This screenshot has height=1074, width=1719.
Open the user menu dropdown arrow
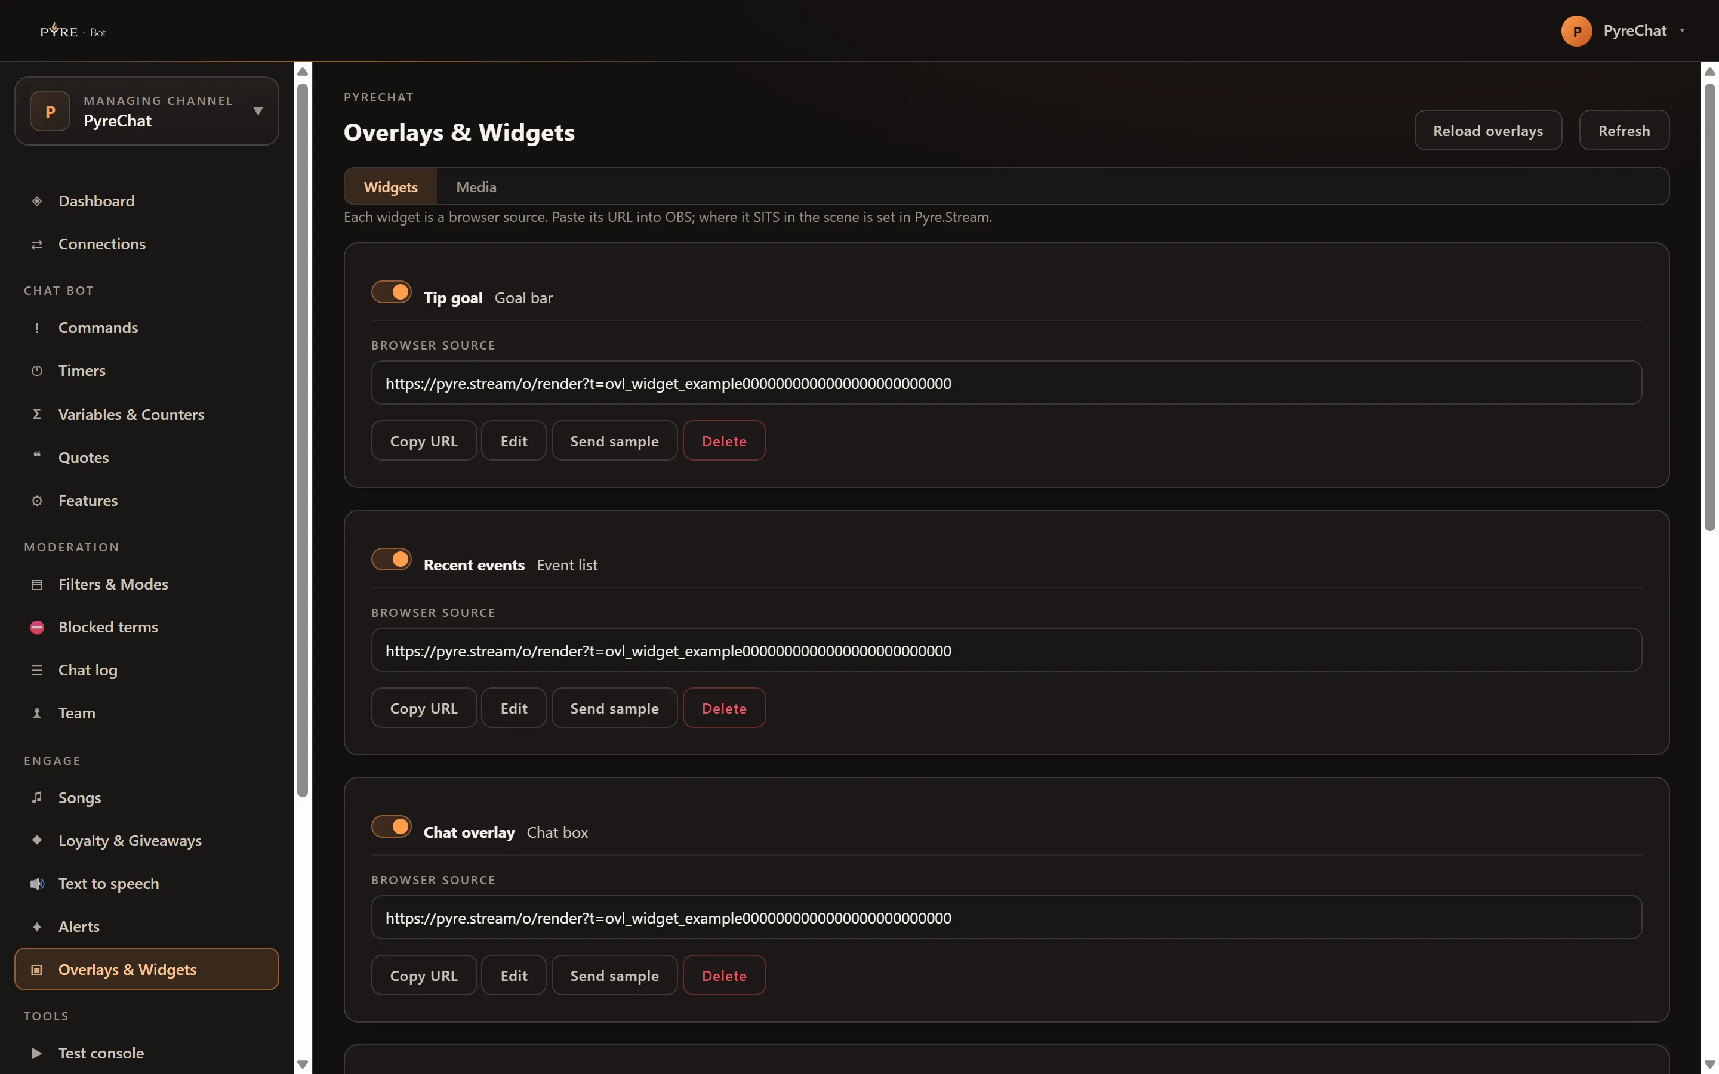click(1682, 31)
